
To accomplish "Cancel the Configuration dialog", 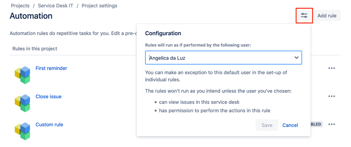I will tap(290, 125).
